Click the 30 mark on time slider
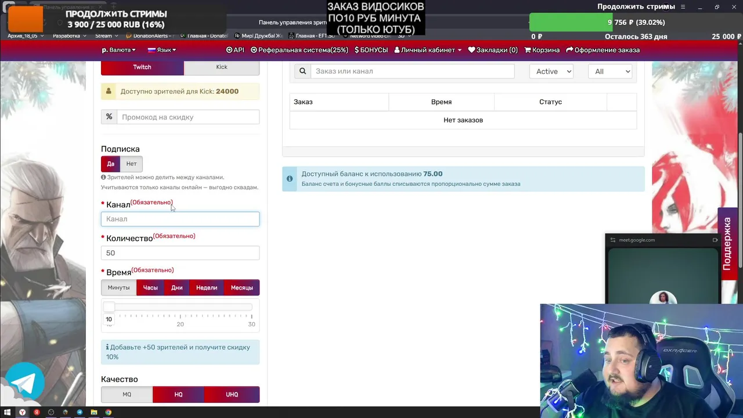 (251, 324)
